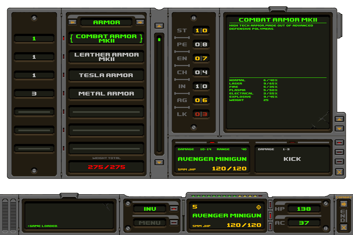Switch to next inventory category with right arrow

[x=140, y=22]
